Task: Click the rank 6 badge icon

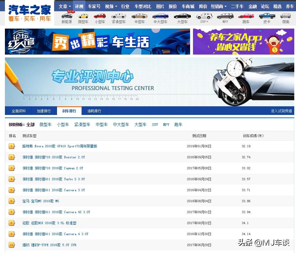Action: 12,201
